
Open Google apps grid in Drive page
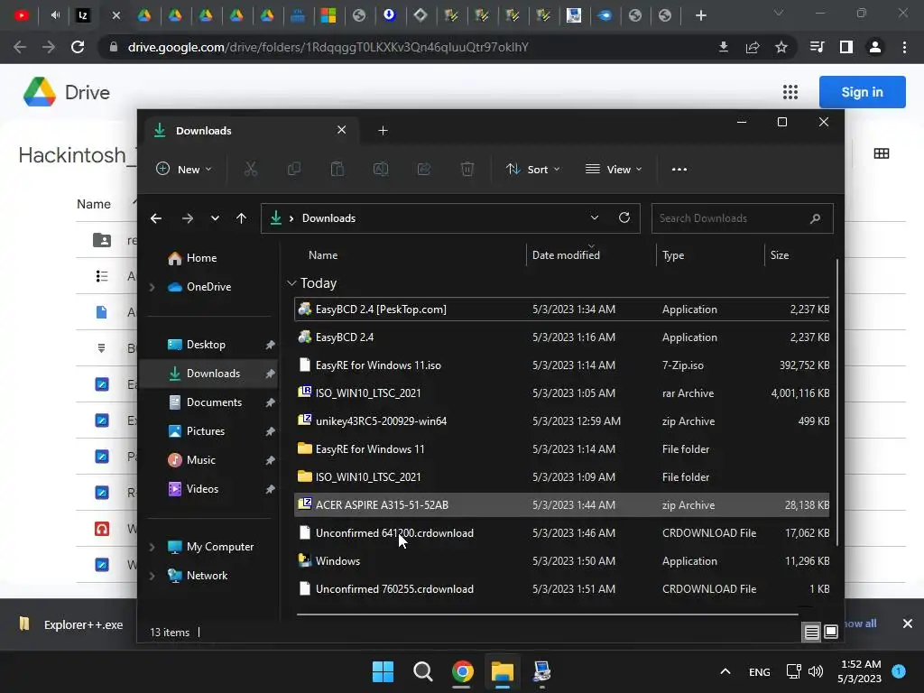pyautogui.click(x=790, y=92)
